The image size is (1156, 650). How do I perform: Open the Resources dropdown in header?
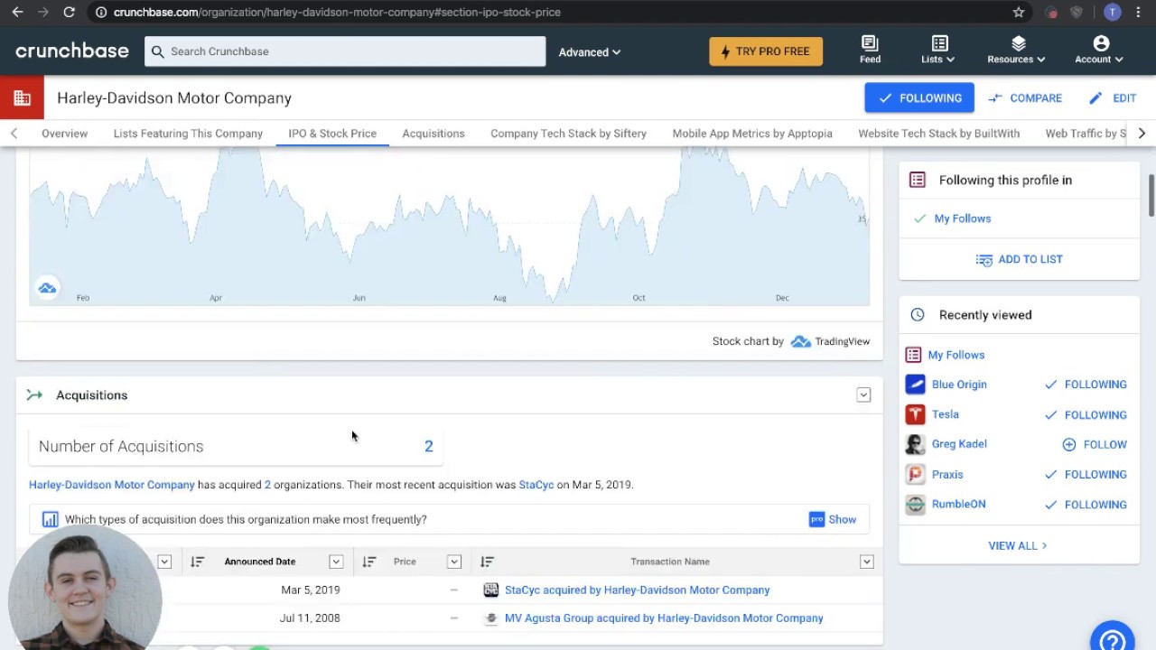click(1016, 51)
